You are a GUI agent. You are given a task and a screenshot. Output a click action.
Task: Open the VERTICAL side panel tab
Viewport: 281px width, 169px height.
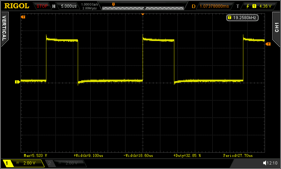pyautogui.click(x=4, y=29)
